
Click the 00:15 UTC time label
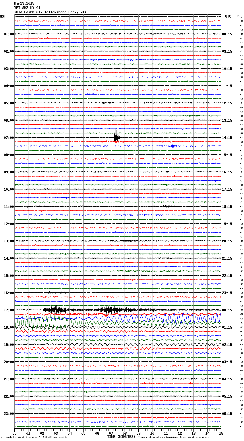227,310
